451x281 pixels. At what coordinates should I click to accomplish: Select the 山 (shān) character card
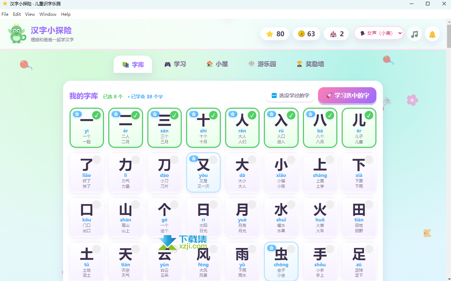pyautogui.click(x=125, y=217)
